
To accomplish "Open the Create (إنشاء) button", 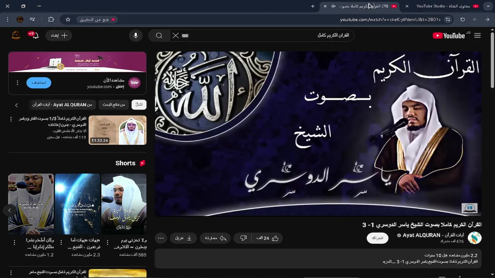I will click(x=59, y=36).
